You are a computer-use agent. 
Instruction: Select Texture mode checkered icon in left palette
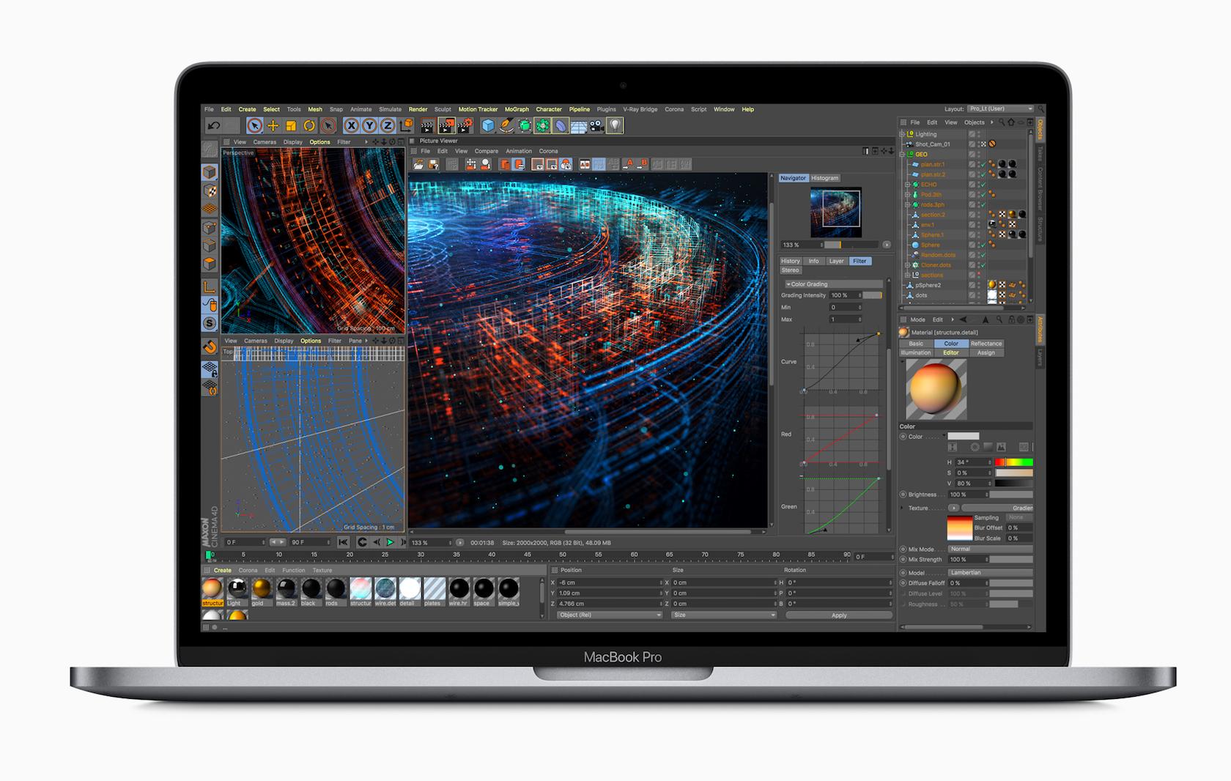(210, 191)
